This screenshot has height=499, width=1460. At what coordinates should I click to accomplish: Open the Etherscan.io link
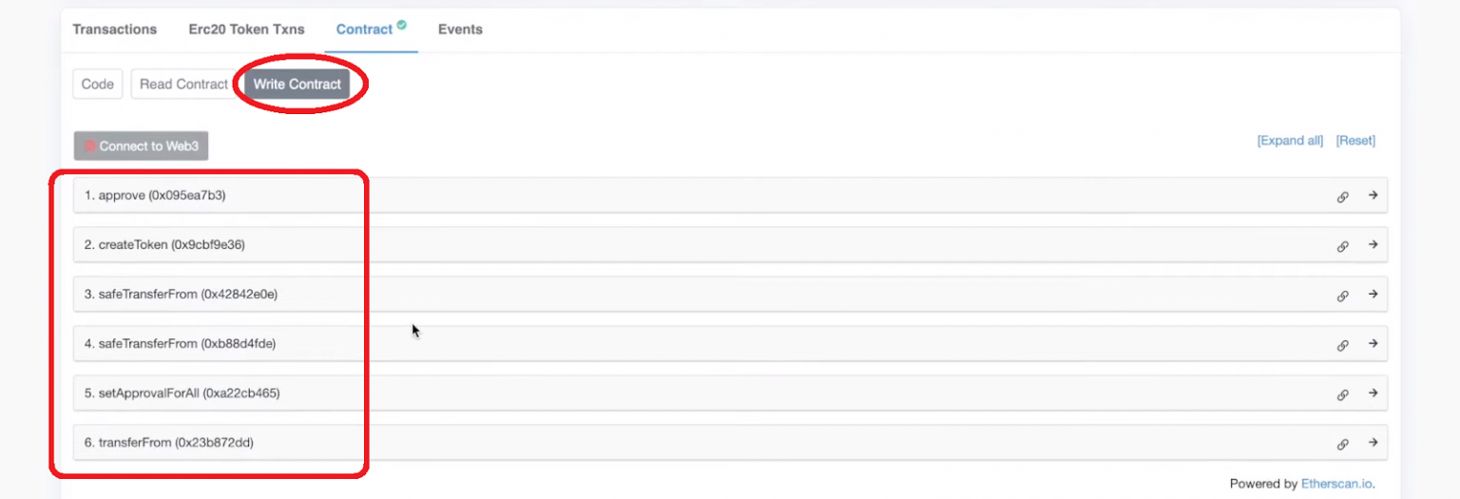point(1337,484)
